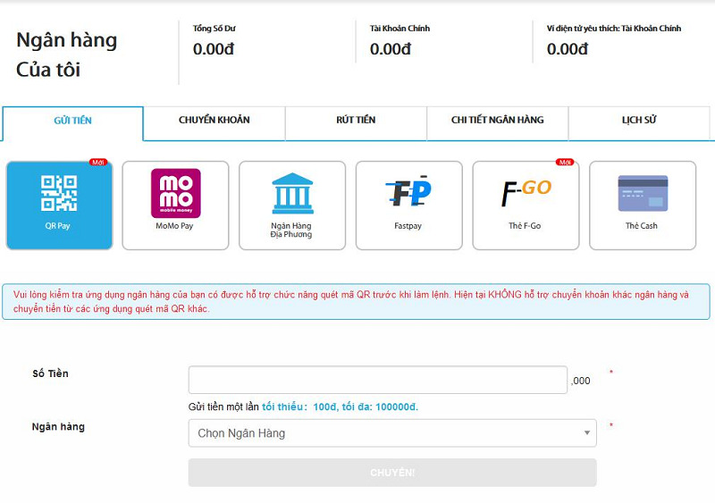View the LỊCH SỬ tab

(x=639, y=121)
